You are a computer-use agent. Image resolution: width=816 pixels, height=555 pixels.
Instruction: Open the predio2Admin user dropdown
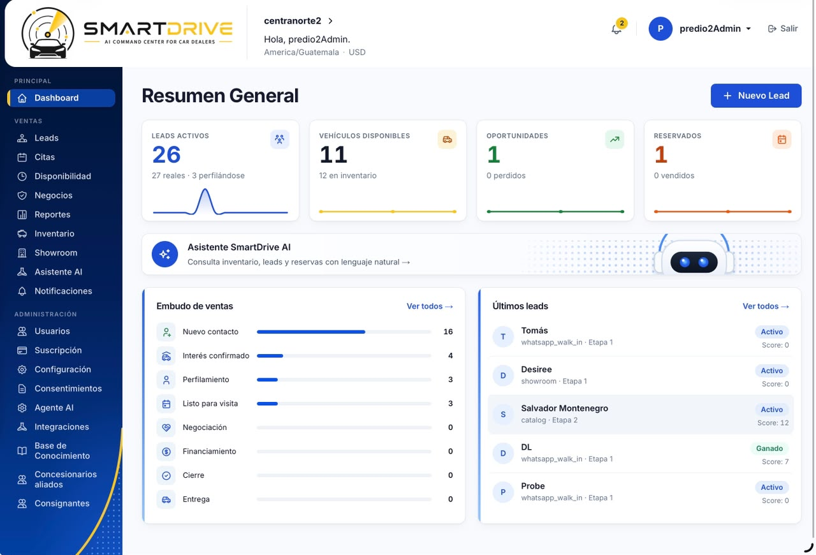point(715,29)
